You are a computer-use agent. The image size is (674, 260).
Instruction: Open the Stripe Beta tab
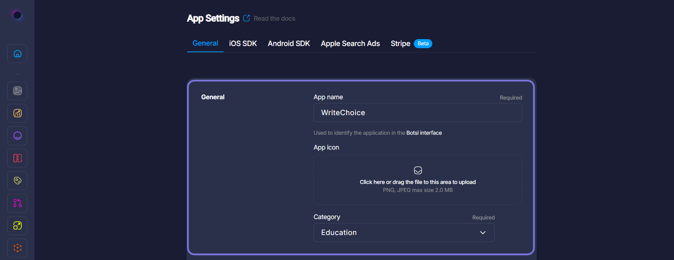coord(411,43)
